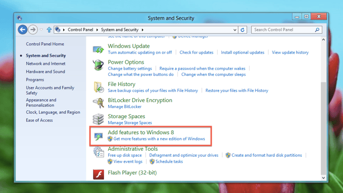Click Change battery settings link
Image resolution: width=343 pixels, height=193 pixels.
click(x=130, y=68)
